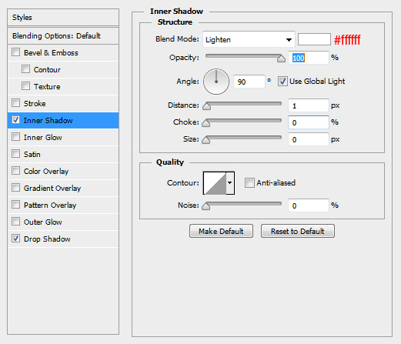Tick the Texture checkbox
The height and width of the screenshot is (344, 401).
[x=25, y=86]
